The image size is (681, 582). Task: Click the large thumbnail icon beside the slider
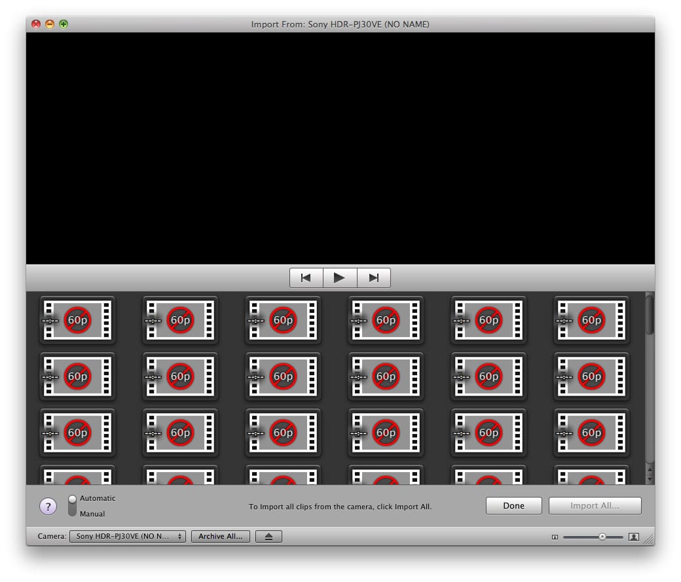634,537
